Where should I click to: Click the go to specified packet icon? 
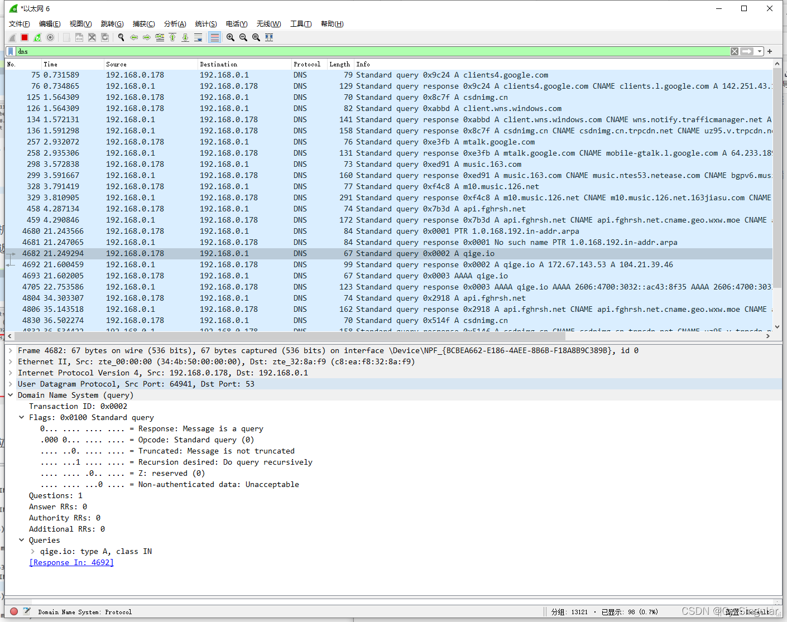pyautogui.click(x=160, y=37)
